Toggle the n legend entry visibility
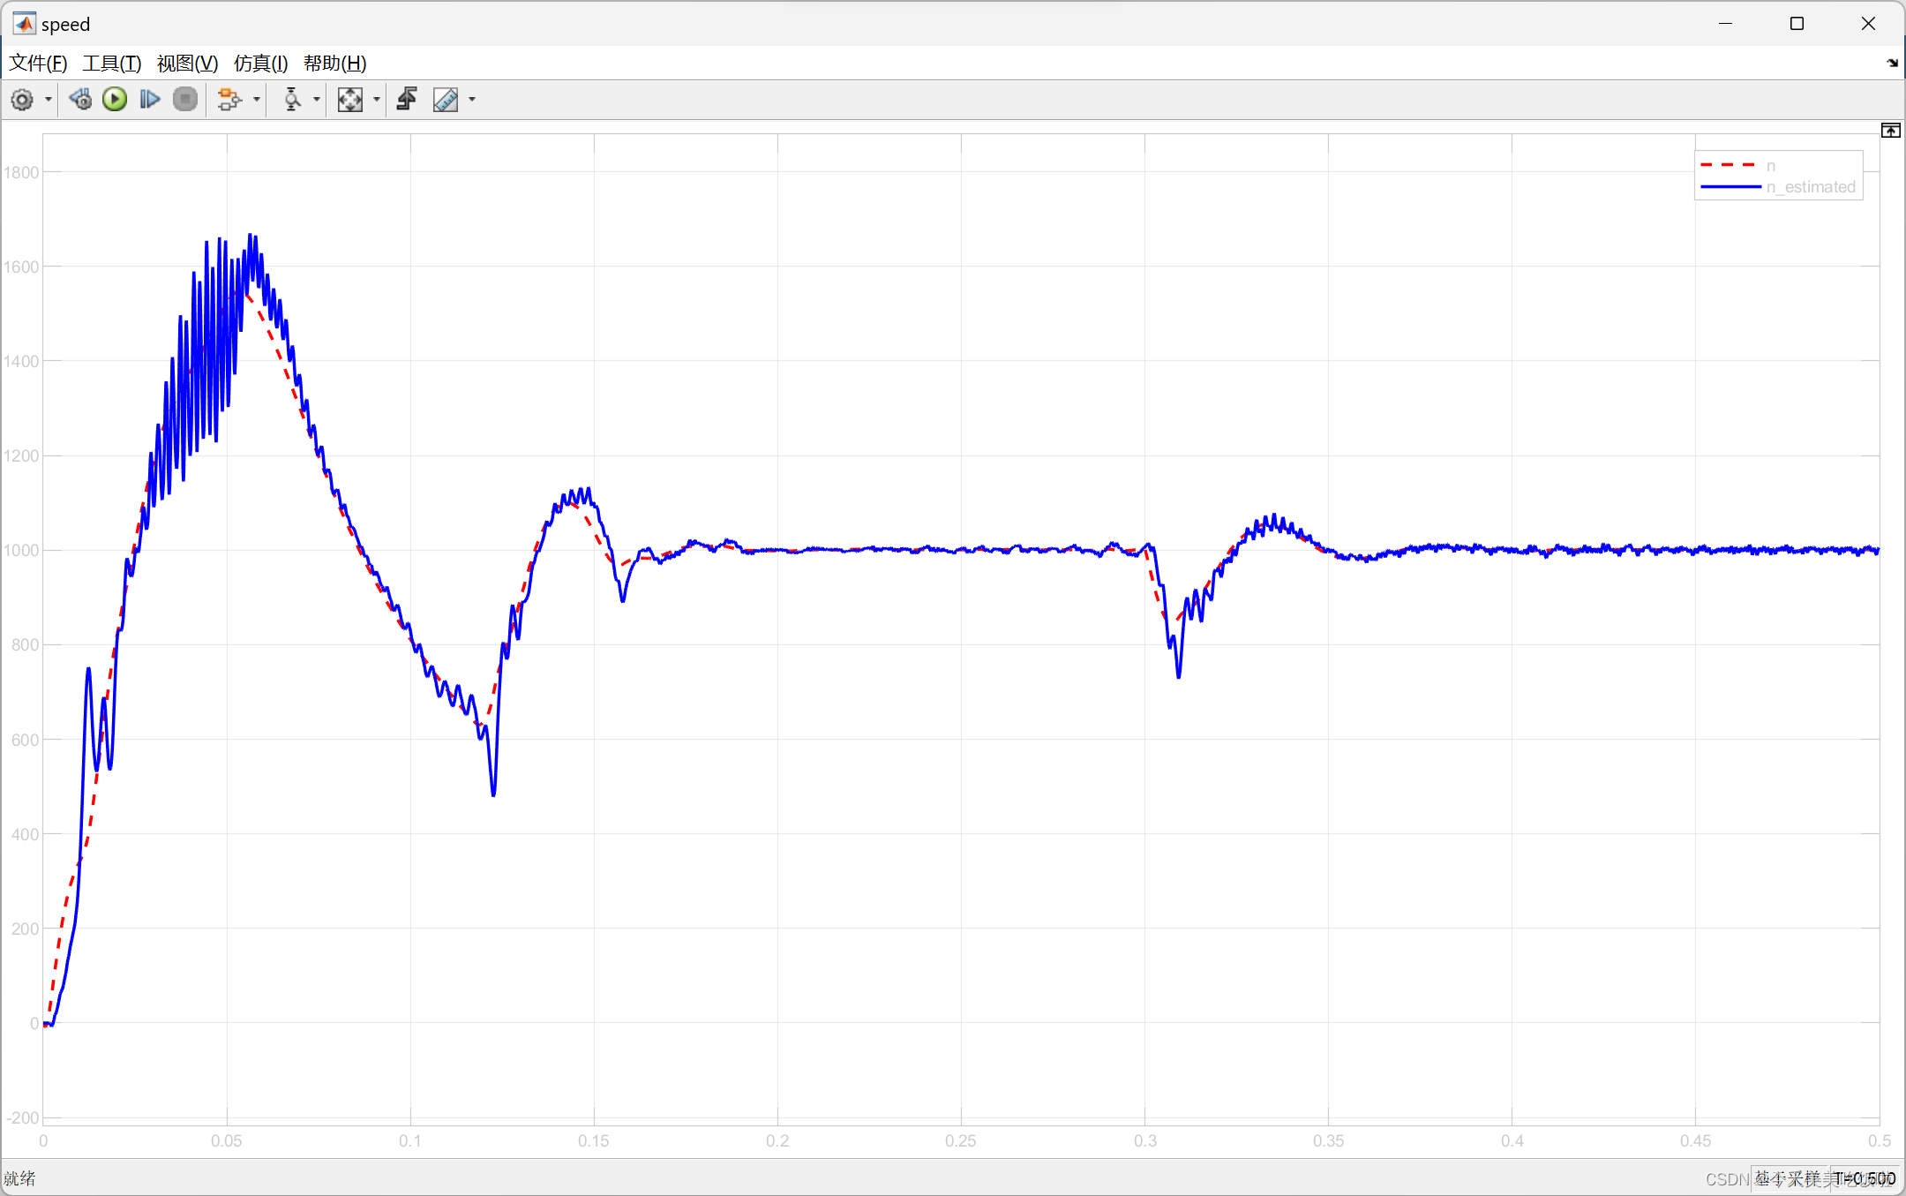Image resolution: width=1906 pixels, height=1196 pixels. (x=1770, y=166)
